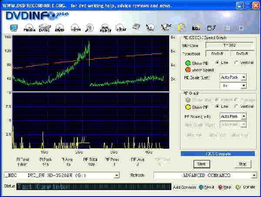261x197 pixels.
Task: Click the disc search magnifier icon
Action: pos(90,28)
